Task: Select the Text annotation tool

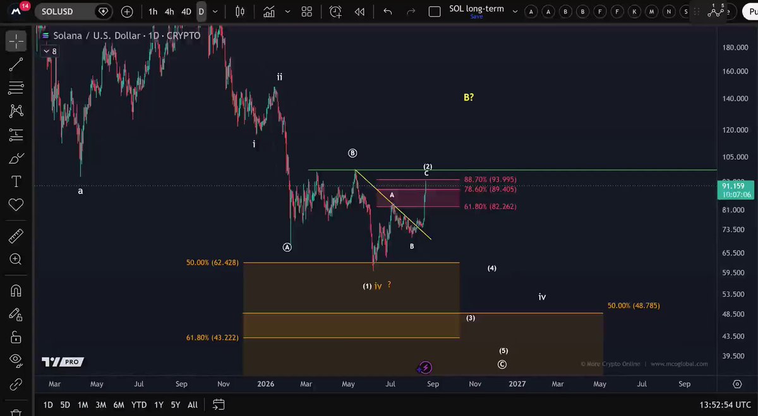Action: tap(16, 182)
